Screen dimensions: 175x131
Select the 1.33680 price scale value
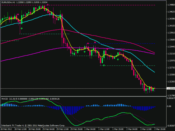pos(171,40)
